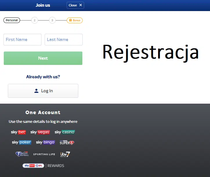Image resolution: width=210 pixels, height=177 pixels.
Task: Open the Sporting Life logo
Action: tap(44, 154)
